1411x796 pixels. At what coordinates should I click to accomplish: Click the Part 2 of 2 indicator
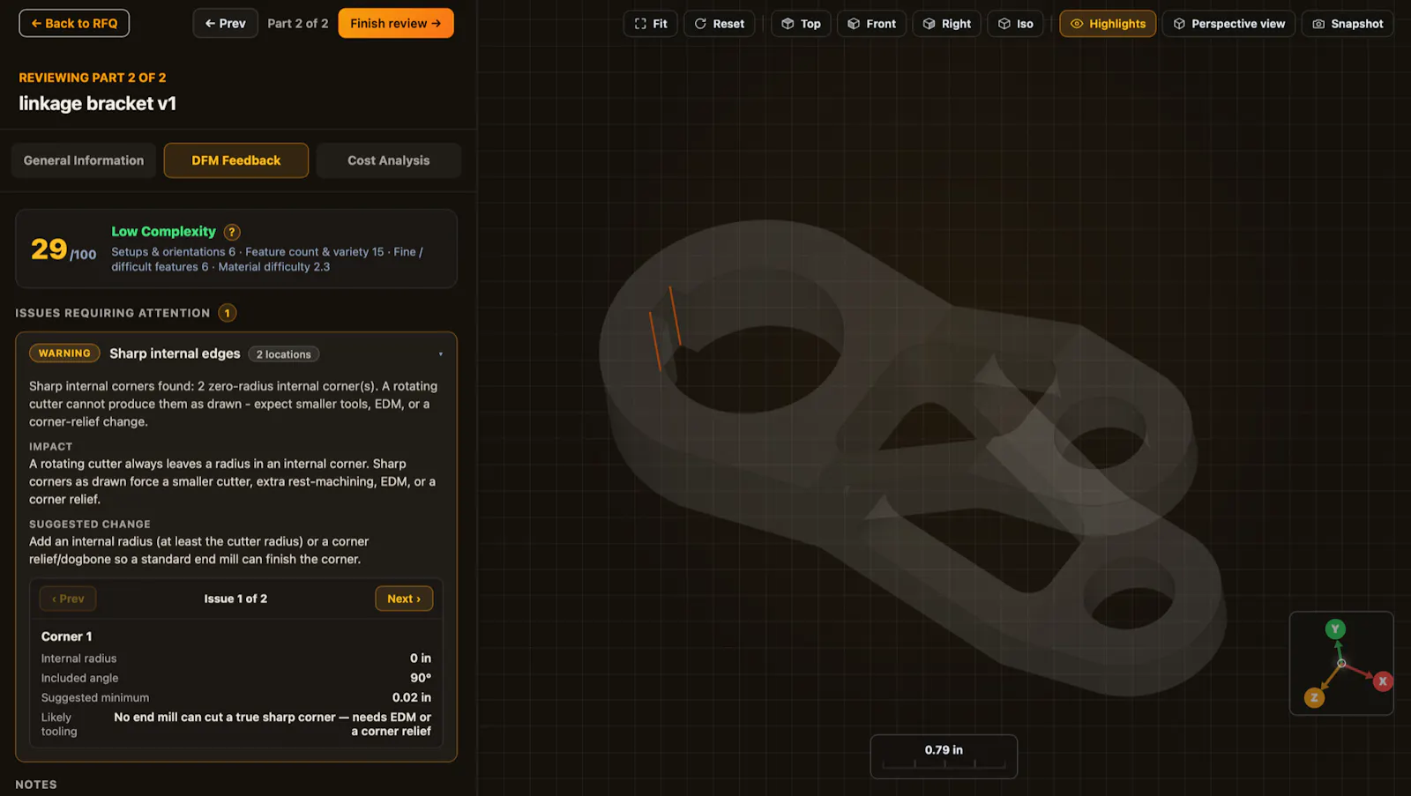(298, 24)
